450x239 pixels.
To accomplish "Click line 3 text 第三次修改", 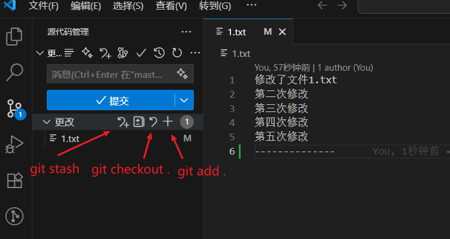I will coord(281,108).
